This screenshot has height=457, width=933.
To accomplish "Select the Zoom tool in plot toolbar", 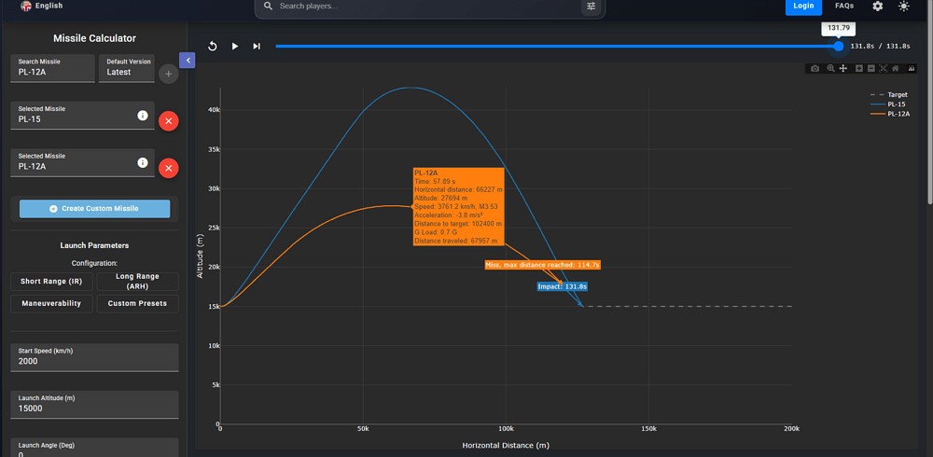I will tap(830, 68).
